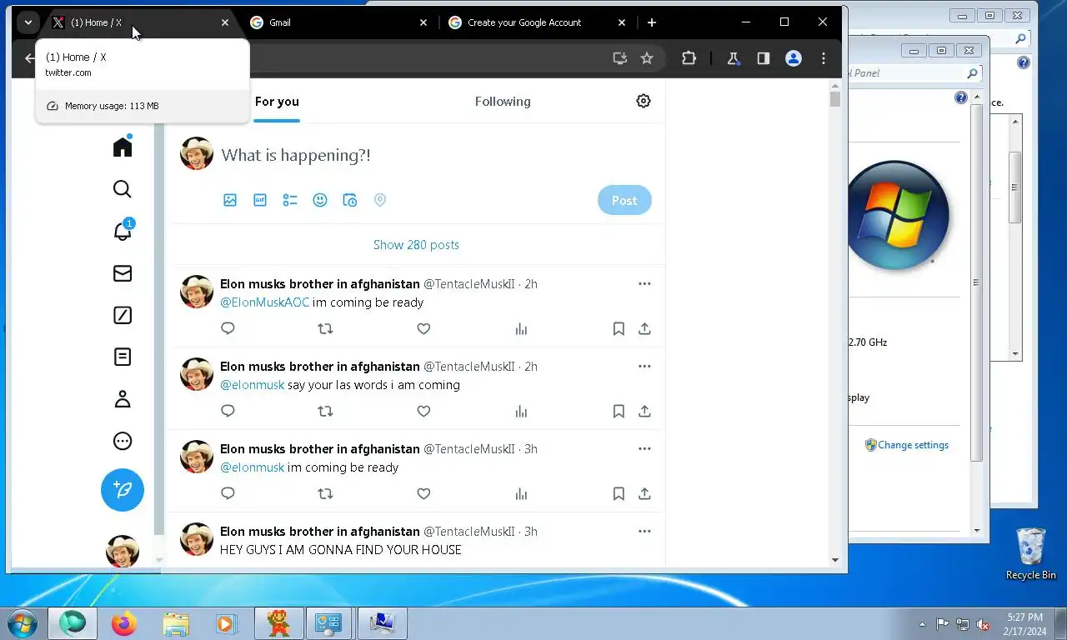1067x640 pixels.
Task: Bookmark this tab with the star icon
Action: 647,58
